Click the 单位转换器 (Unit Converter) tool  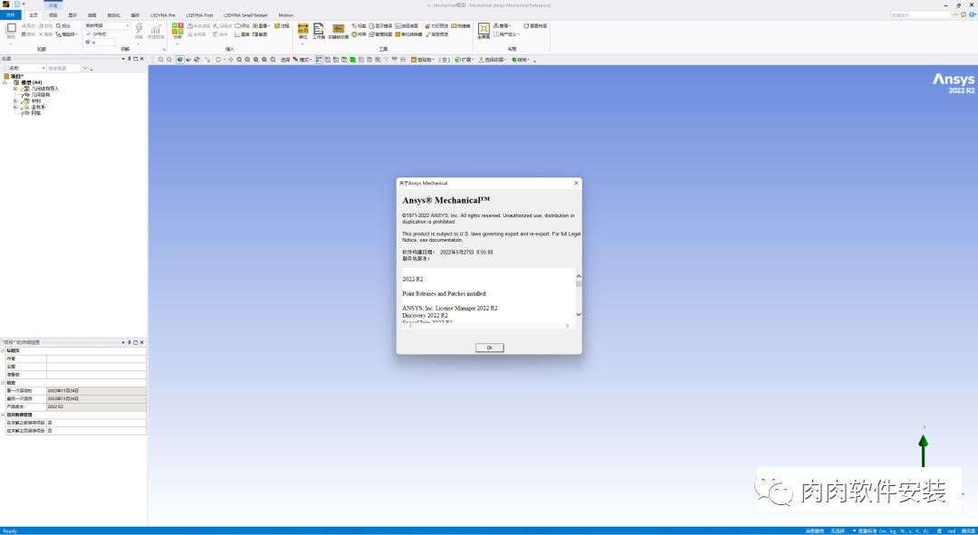point(408,34)
